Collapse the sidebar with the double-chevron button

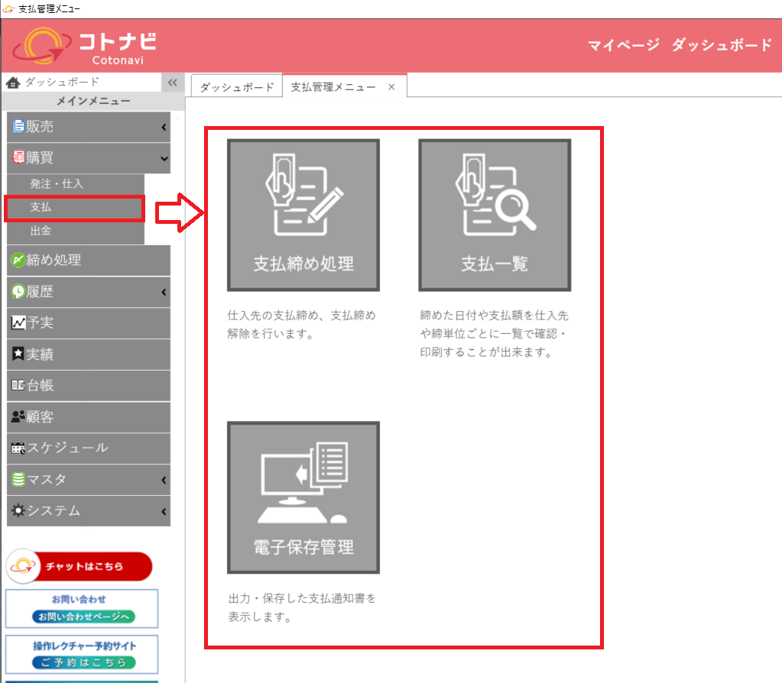pos(173,83)
